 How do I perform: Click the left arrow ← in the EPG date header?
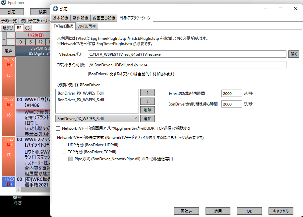coord(11,35)
